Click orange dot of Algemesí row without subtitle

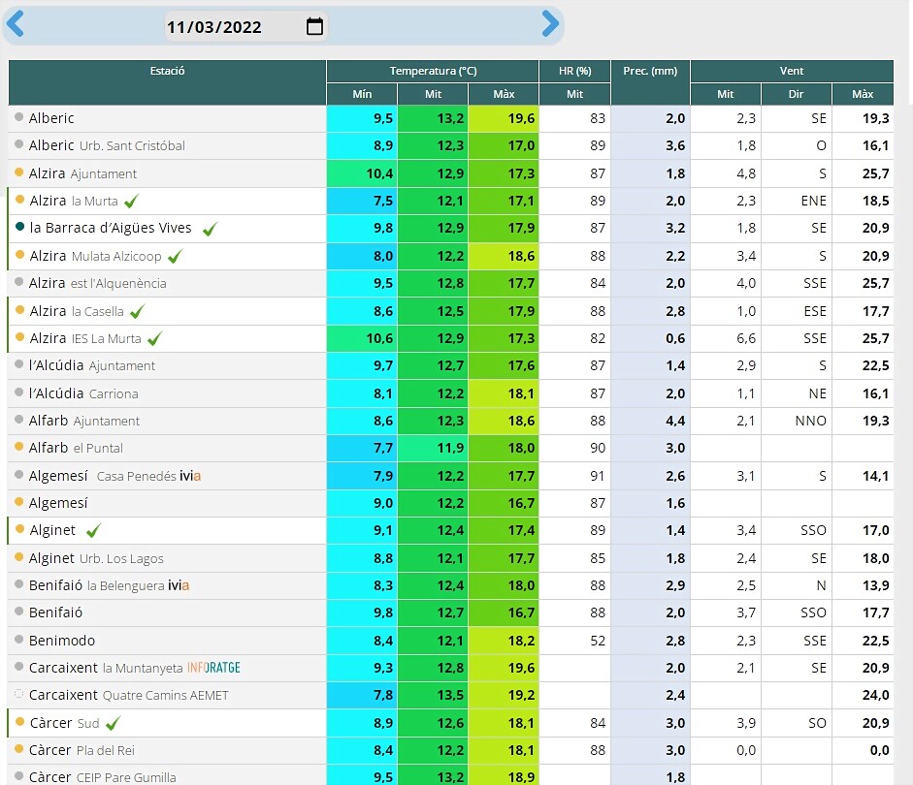18,501
